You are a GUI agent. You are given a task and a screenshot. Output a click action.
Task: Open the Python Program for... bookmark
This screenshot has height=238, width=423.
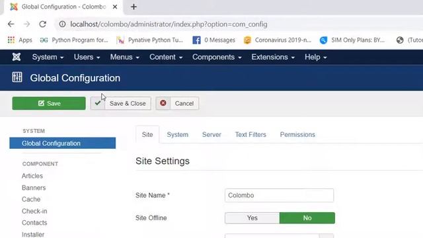coord(74,40)
